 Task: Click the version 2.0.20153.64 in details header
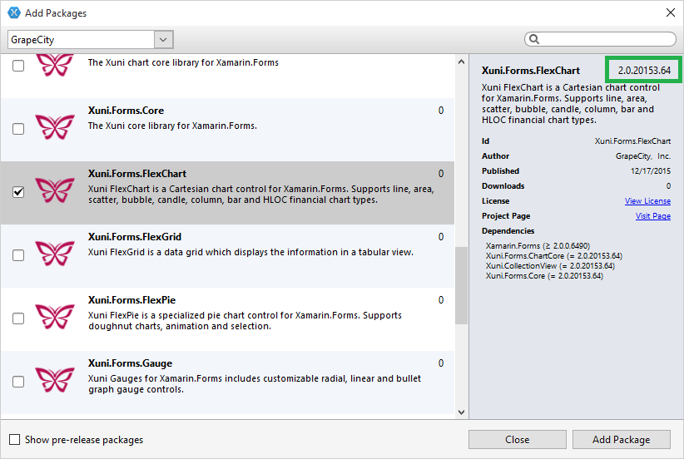point(644,70)
